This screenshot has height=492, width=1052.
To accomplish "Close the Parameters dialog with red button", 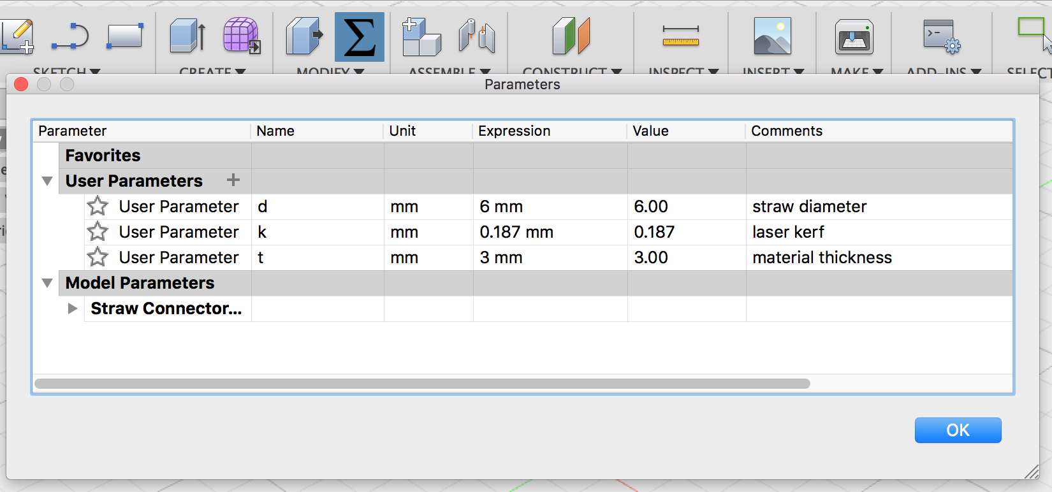I will click(21, 84).
